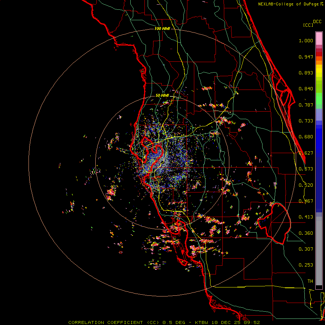Click the 0.360 scale value

(x=305, y=233)
